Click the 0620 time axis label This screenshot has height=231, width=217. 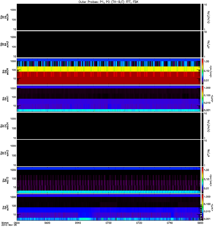pyautogui.click(x=47, y=223)
